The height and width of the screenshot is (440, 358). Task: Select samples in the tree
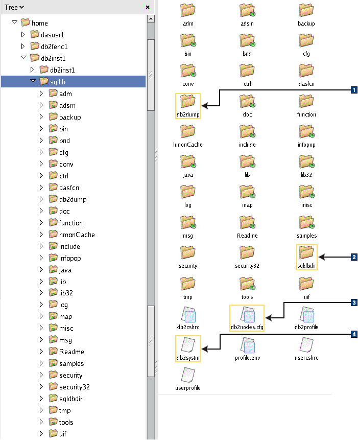tap(71, 363)
